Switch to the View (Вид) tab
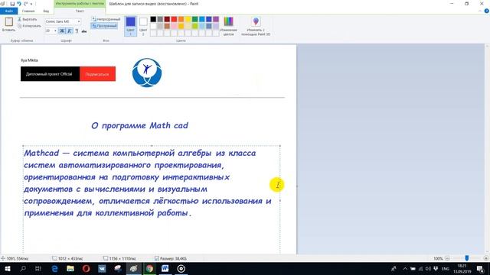This screenshot has width=490, height=275. click(46, 11)
